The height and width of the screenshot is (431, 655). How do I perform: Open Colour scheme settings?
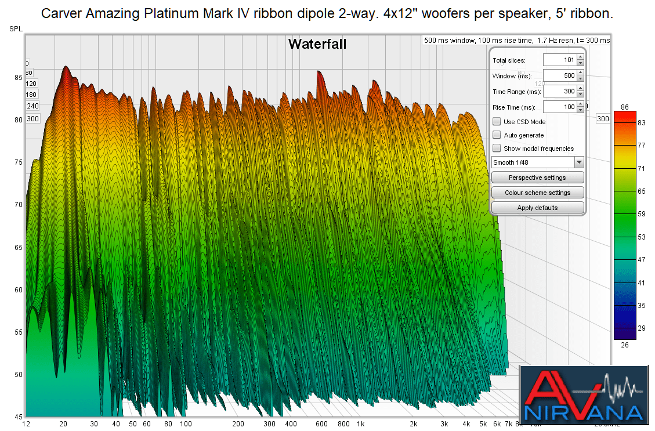coord(538,193)
